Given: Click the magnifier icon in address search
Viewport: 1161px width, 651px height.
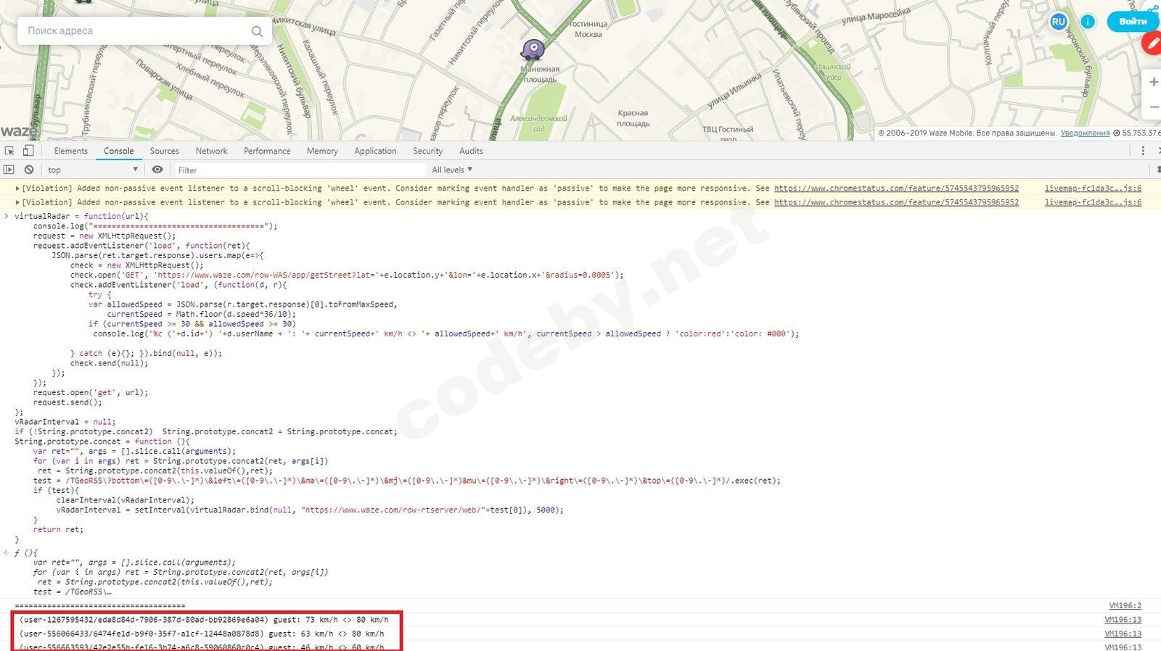Looking at the screenshot, I should [257, 31].
